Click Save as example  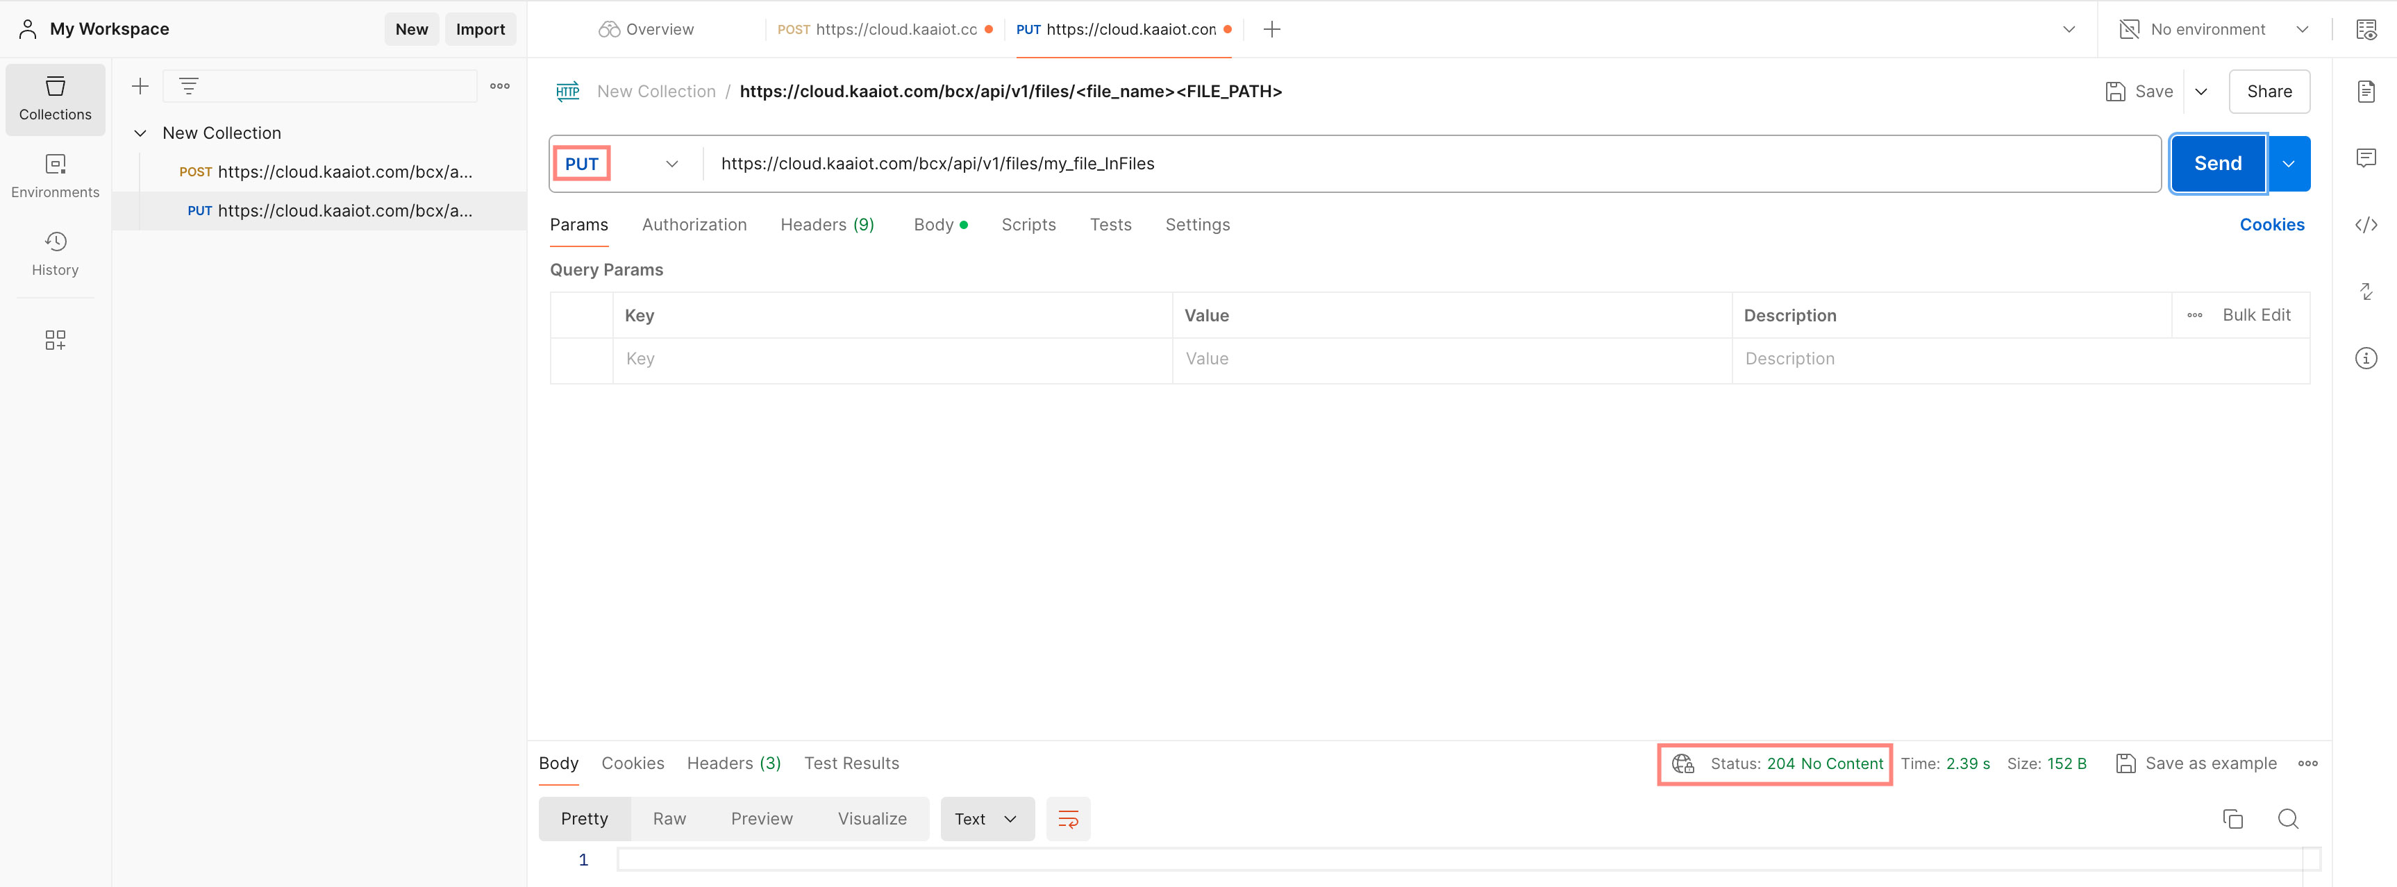coord(2196,763)
